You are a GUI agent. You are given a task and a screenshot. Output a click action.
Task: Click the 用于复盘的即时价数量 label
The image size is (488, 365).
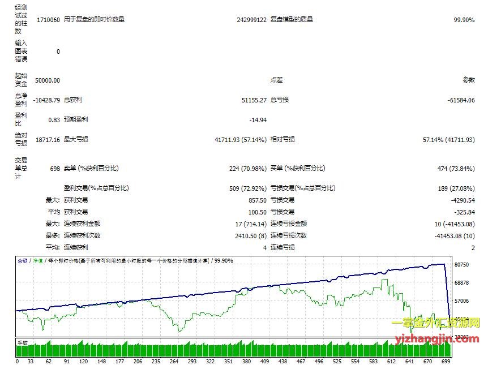point(94,19)
